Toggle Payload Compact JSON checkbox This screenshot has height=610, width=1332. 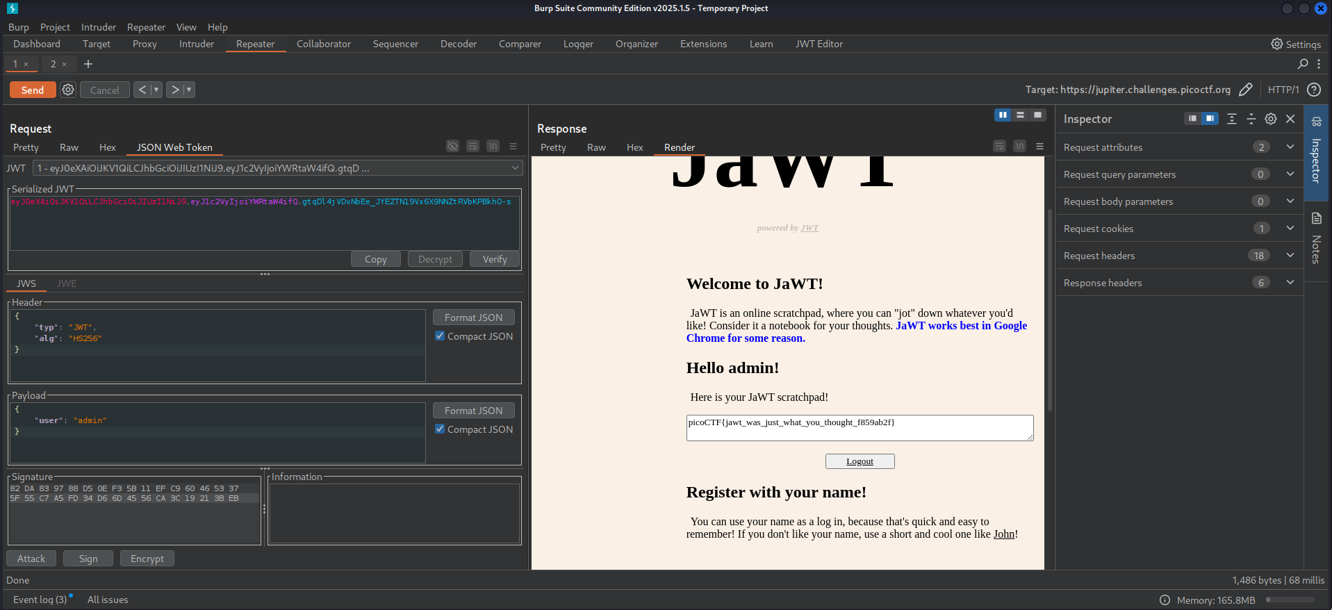(440, 429)
